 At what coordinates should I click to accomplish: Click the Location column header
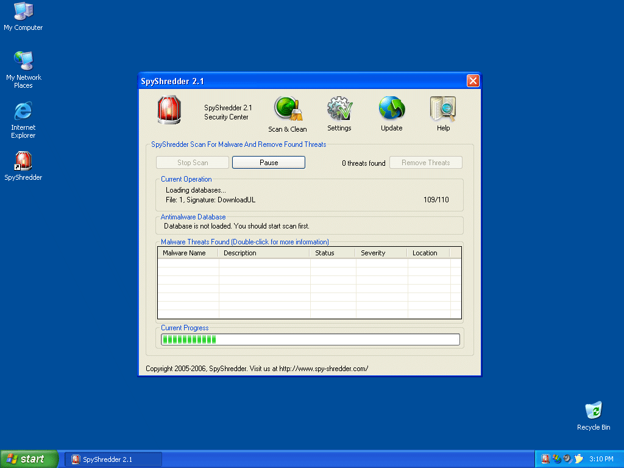pyautogui.click(x=428, y=253)
